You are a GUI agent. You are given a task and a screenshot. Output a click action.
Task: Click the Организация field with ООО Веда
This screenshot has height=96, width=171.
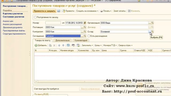click(124, 23)
